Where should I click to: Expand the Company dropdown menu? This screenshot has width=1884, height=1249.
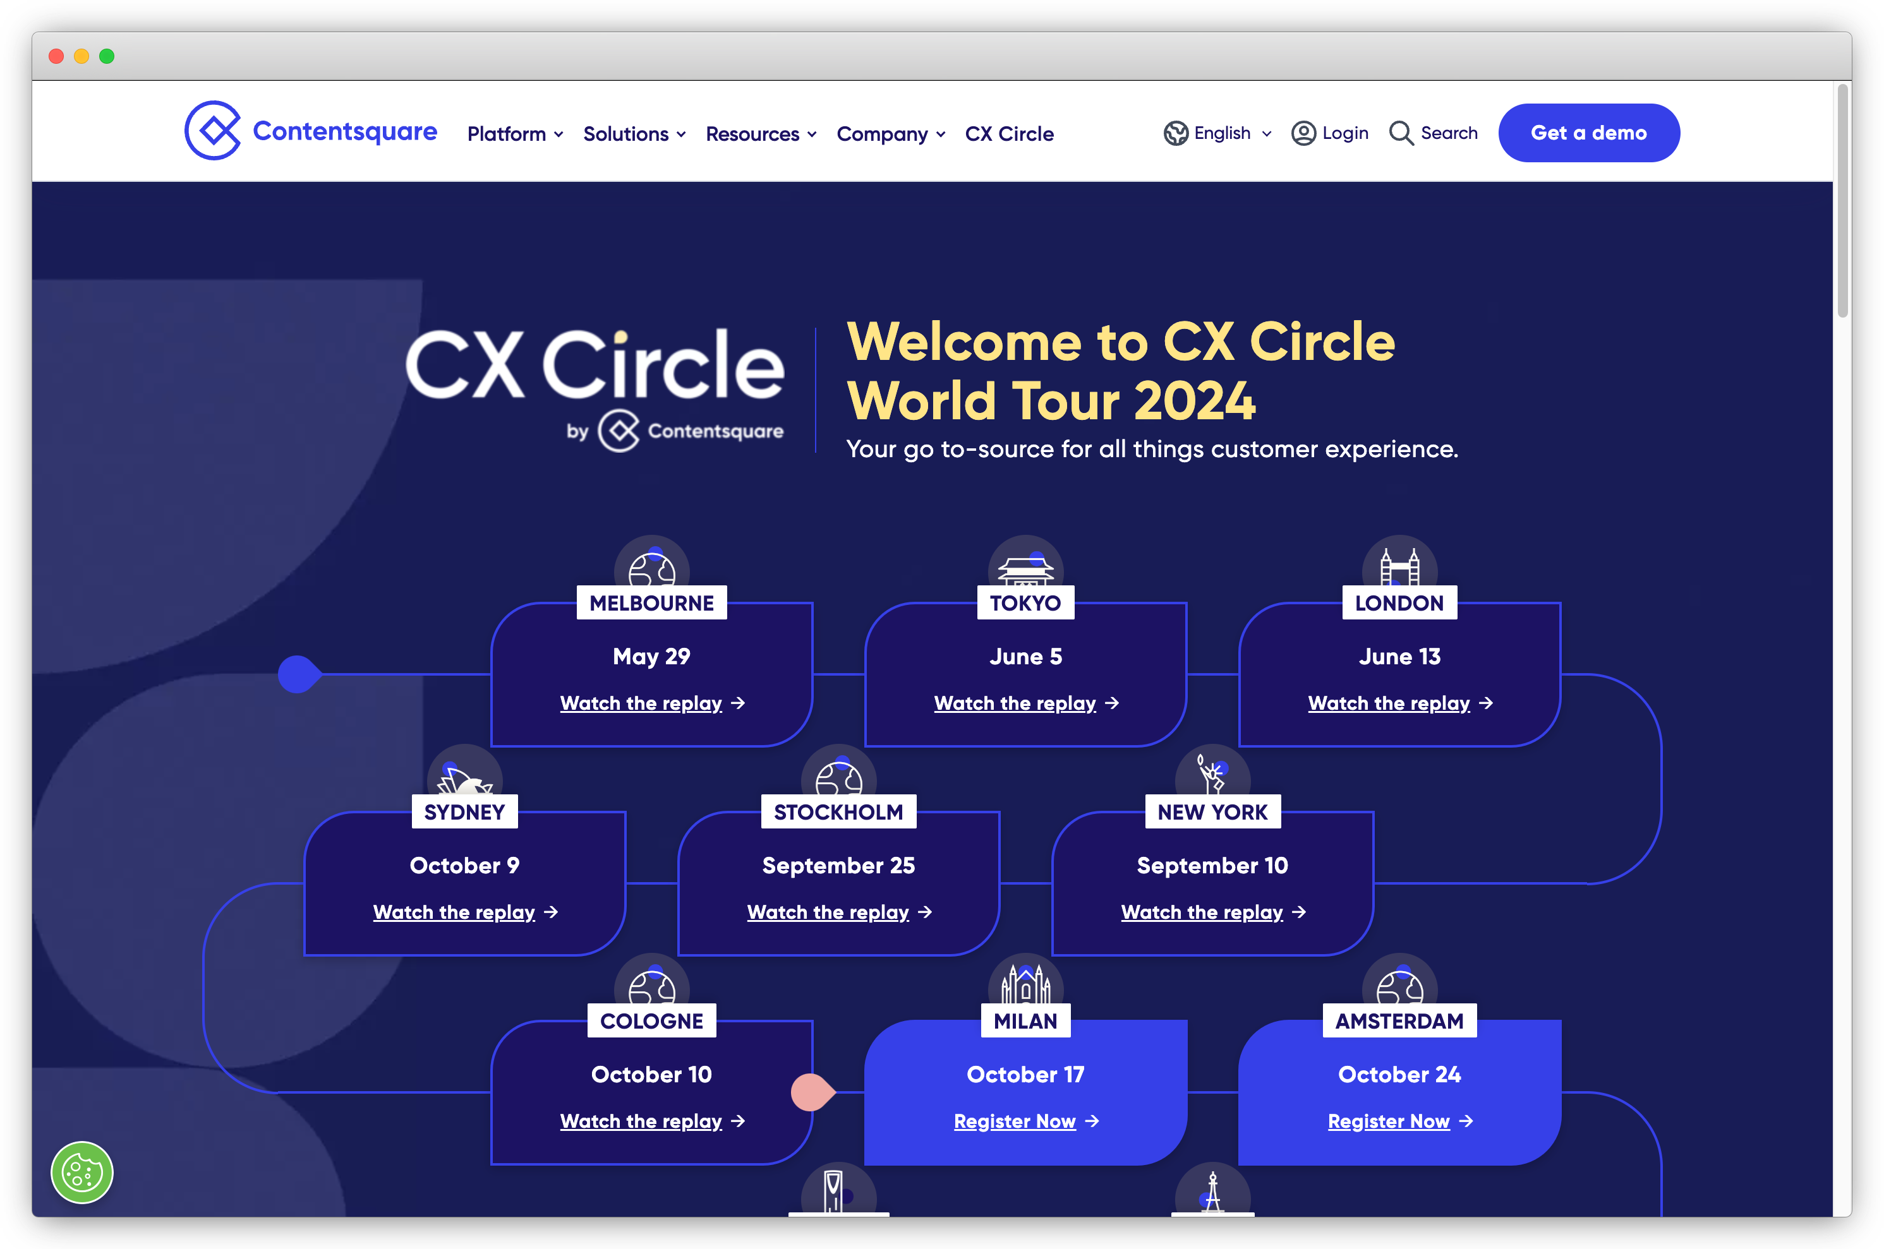[890, 133]
